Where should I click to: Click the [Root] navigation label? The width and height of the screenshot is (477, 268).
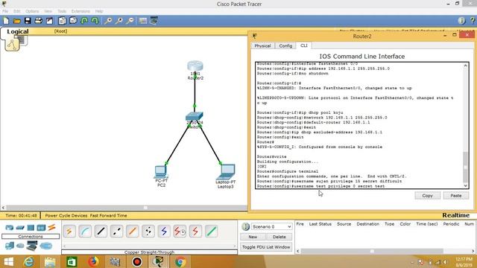pos(60,31)
